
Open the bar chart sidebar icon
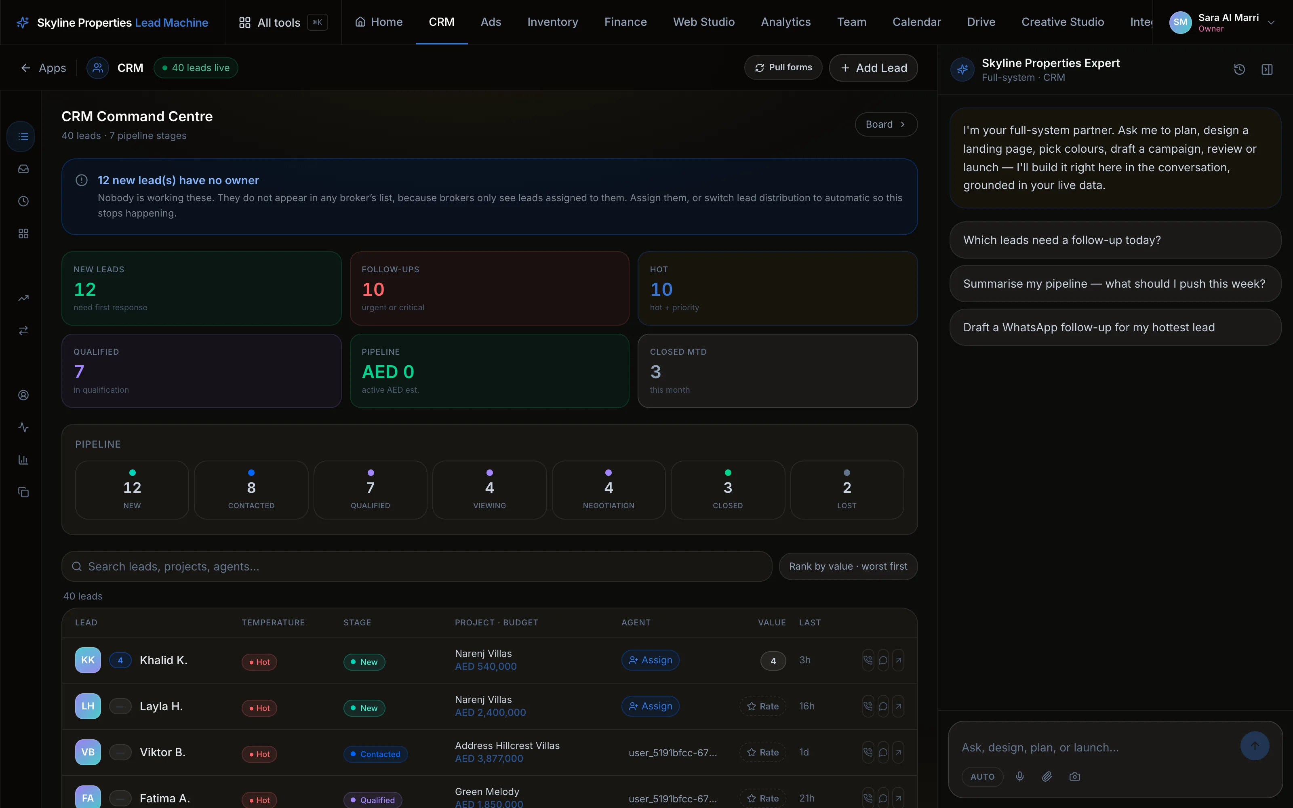click(23, 460)
